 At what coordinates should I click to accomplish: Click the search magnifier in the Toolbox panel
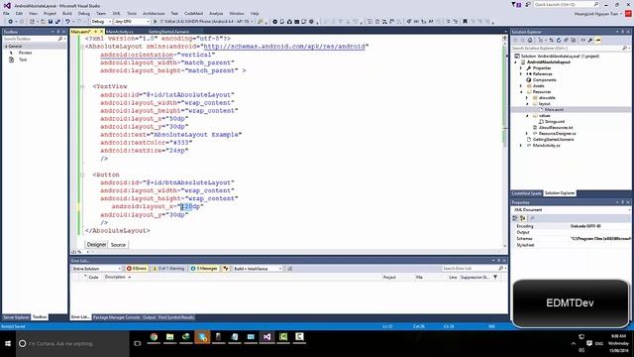coord(60,39)
